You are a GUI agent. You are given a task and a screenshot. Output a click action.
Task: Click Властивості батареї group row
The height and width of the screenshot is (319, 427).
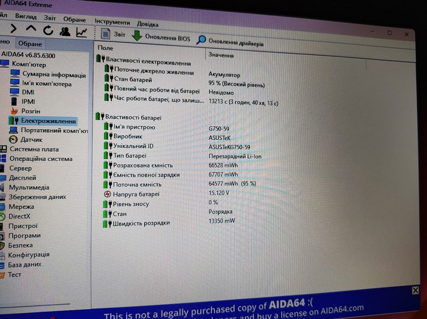129,117
